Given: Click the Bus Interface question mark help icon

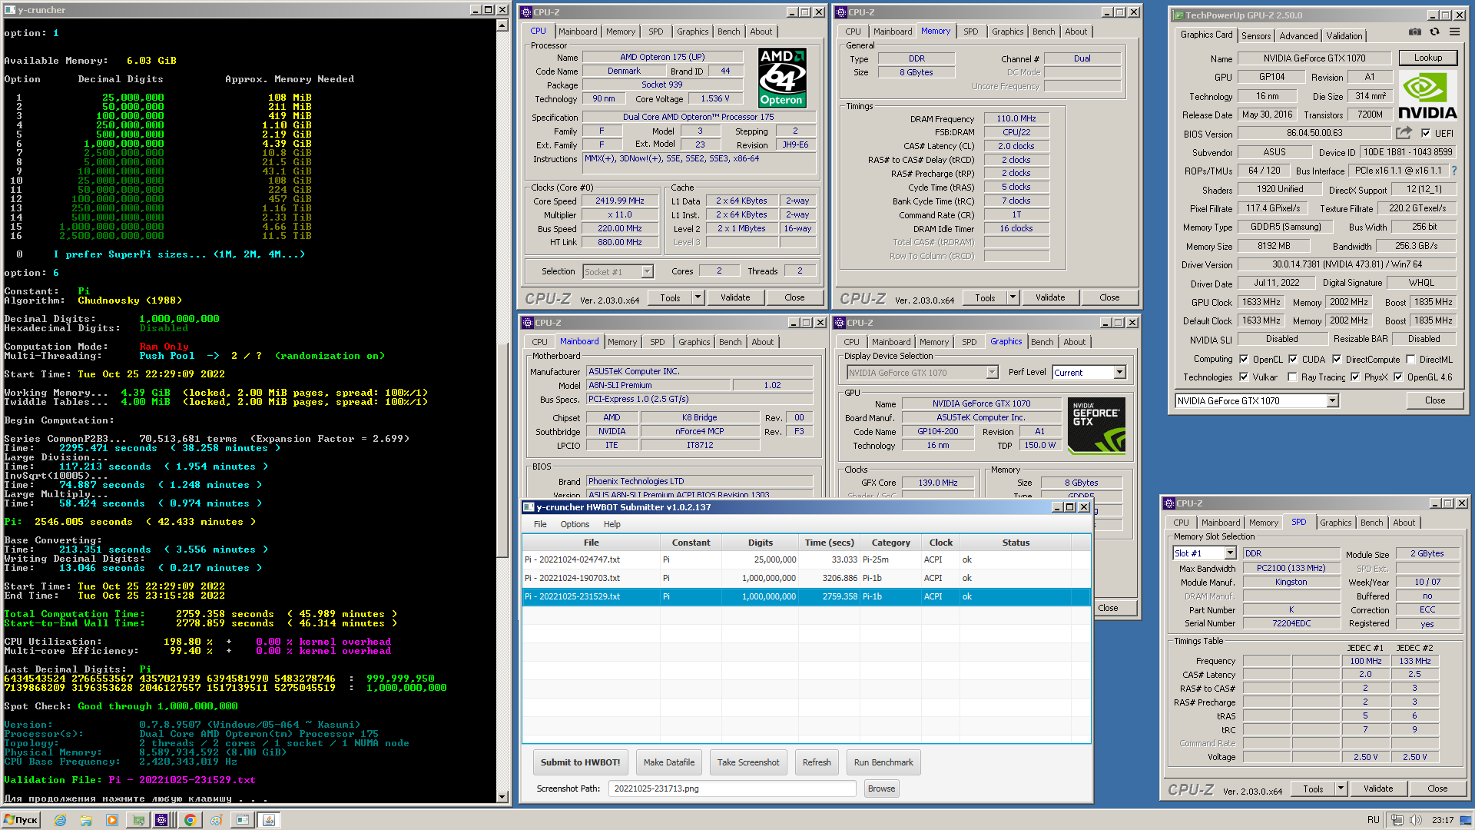Looking at the screenshot, I should click(1453, 171).
